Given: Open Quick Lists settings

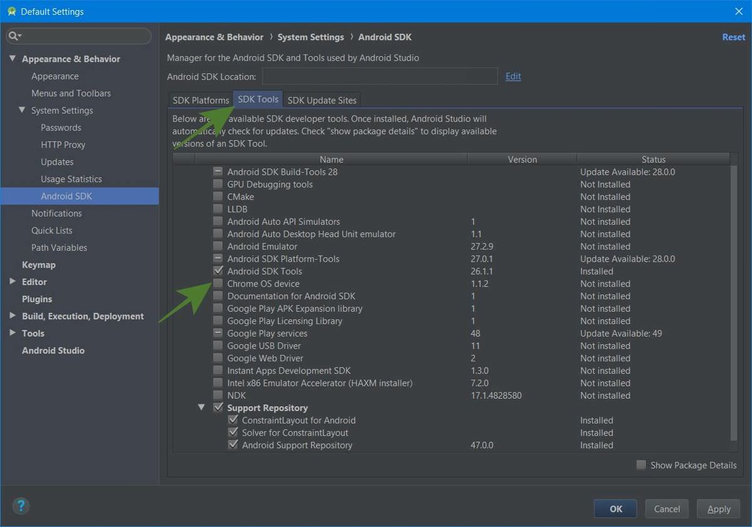Looking at the screenshot, I should click(x=51, y=230).
